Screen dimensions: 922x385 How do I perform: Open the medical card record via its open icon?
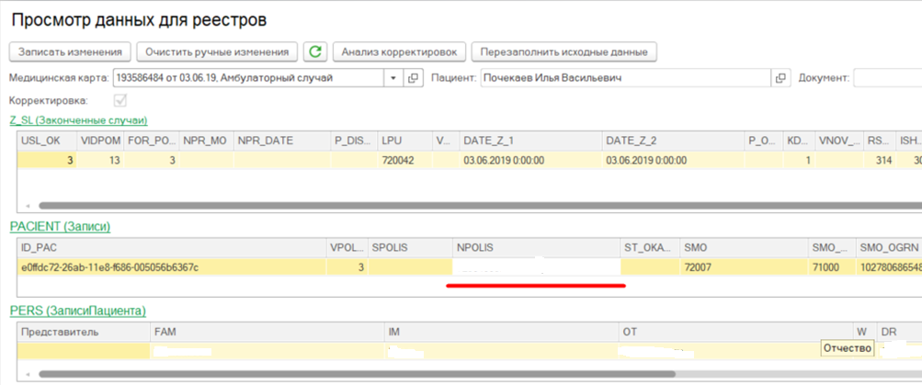(413, 78)
